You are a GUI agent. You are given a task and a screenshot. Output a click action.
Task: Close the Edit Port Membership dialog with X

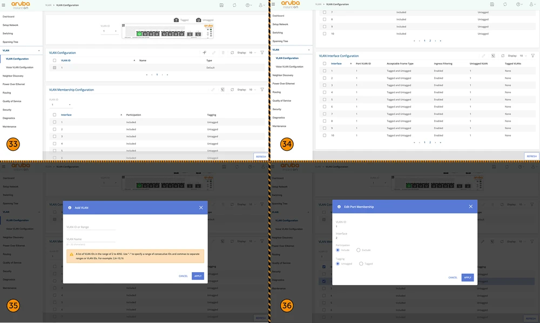pyautogui.click(x=470, y=206)
